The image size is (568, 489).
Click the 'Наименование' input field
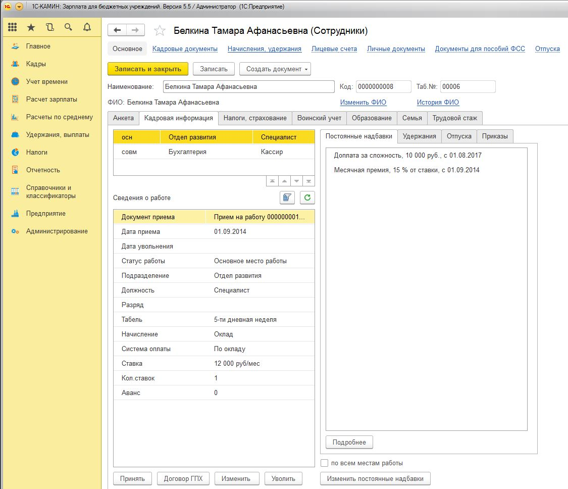[x=248, y=86]
